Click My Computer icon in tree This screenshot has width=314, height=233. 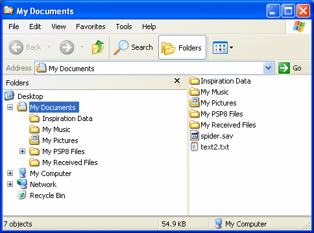click(x=22, y=173)
